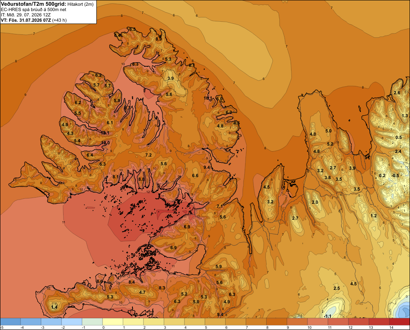Click the 7.1 temperature value
410x330 pixels.
pos(220,206)
